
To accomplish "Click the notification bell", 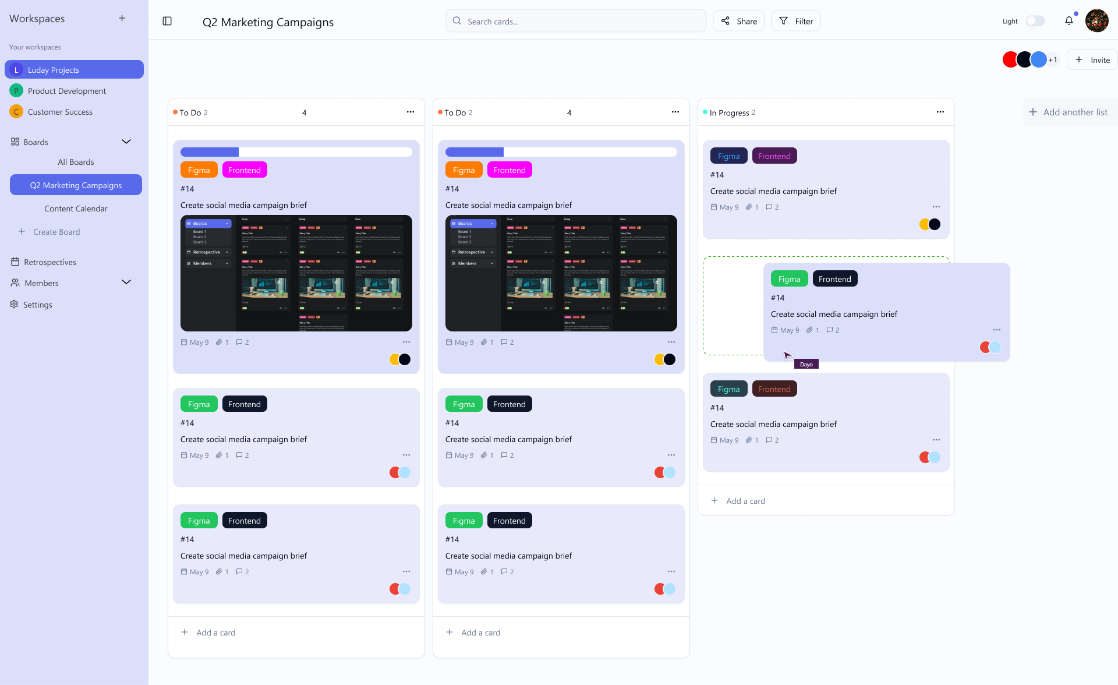I will 1069,20.
